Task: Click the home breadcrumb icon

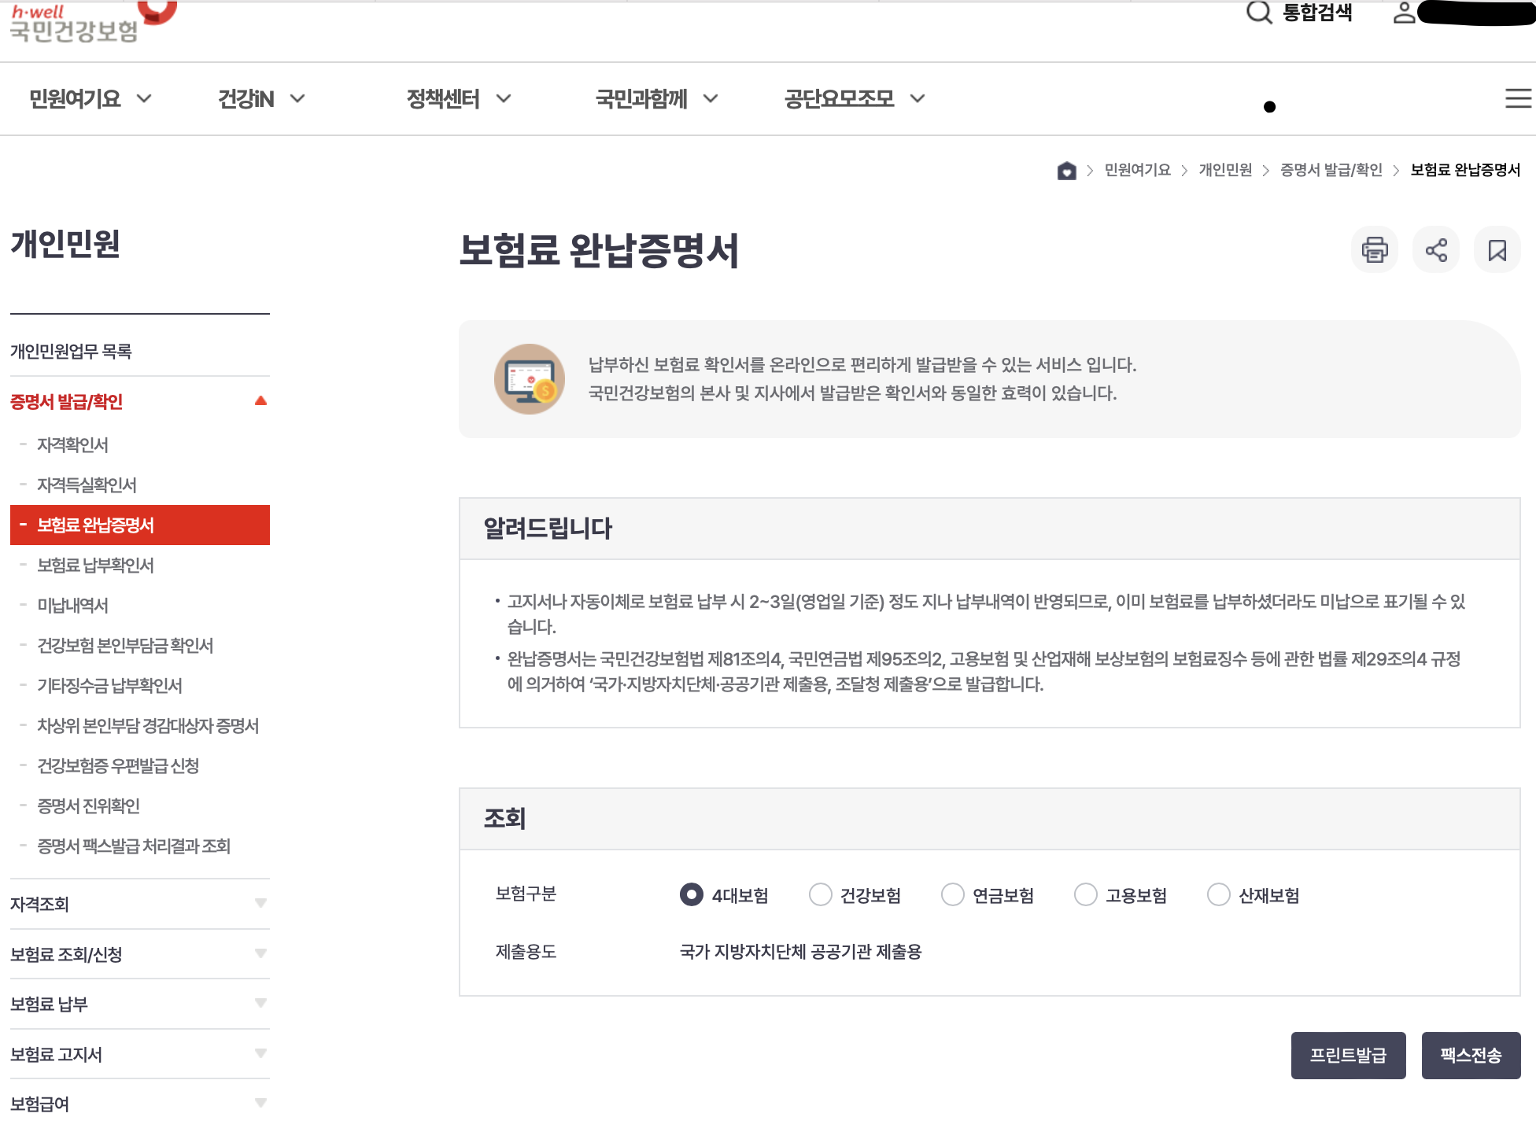Action: (x=1066, y=171)
